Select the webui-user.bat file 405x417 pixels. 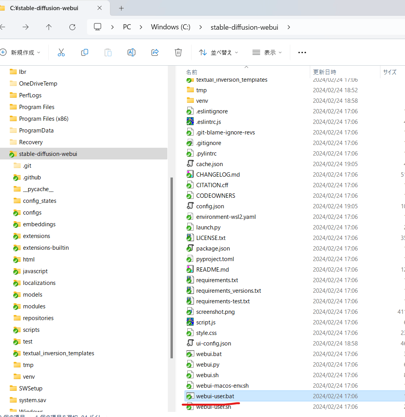[295, 396]
